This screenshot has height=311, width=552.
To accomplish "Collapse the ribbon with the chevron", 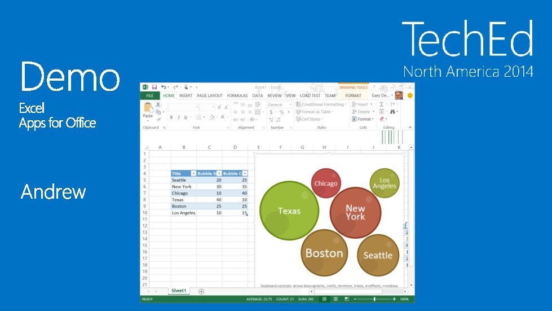I will click(x=410, y=127).
